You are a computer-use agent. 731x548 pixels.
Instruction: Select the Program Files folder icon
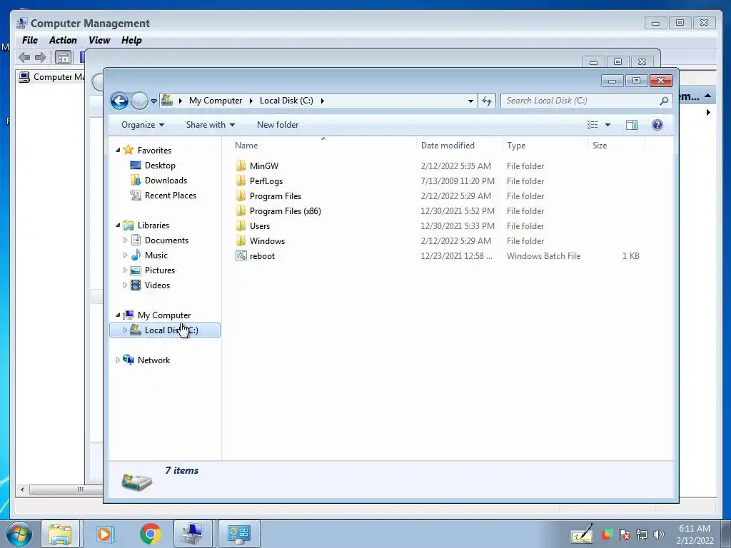[x=241, y=196]
